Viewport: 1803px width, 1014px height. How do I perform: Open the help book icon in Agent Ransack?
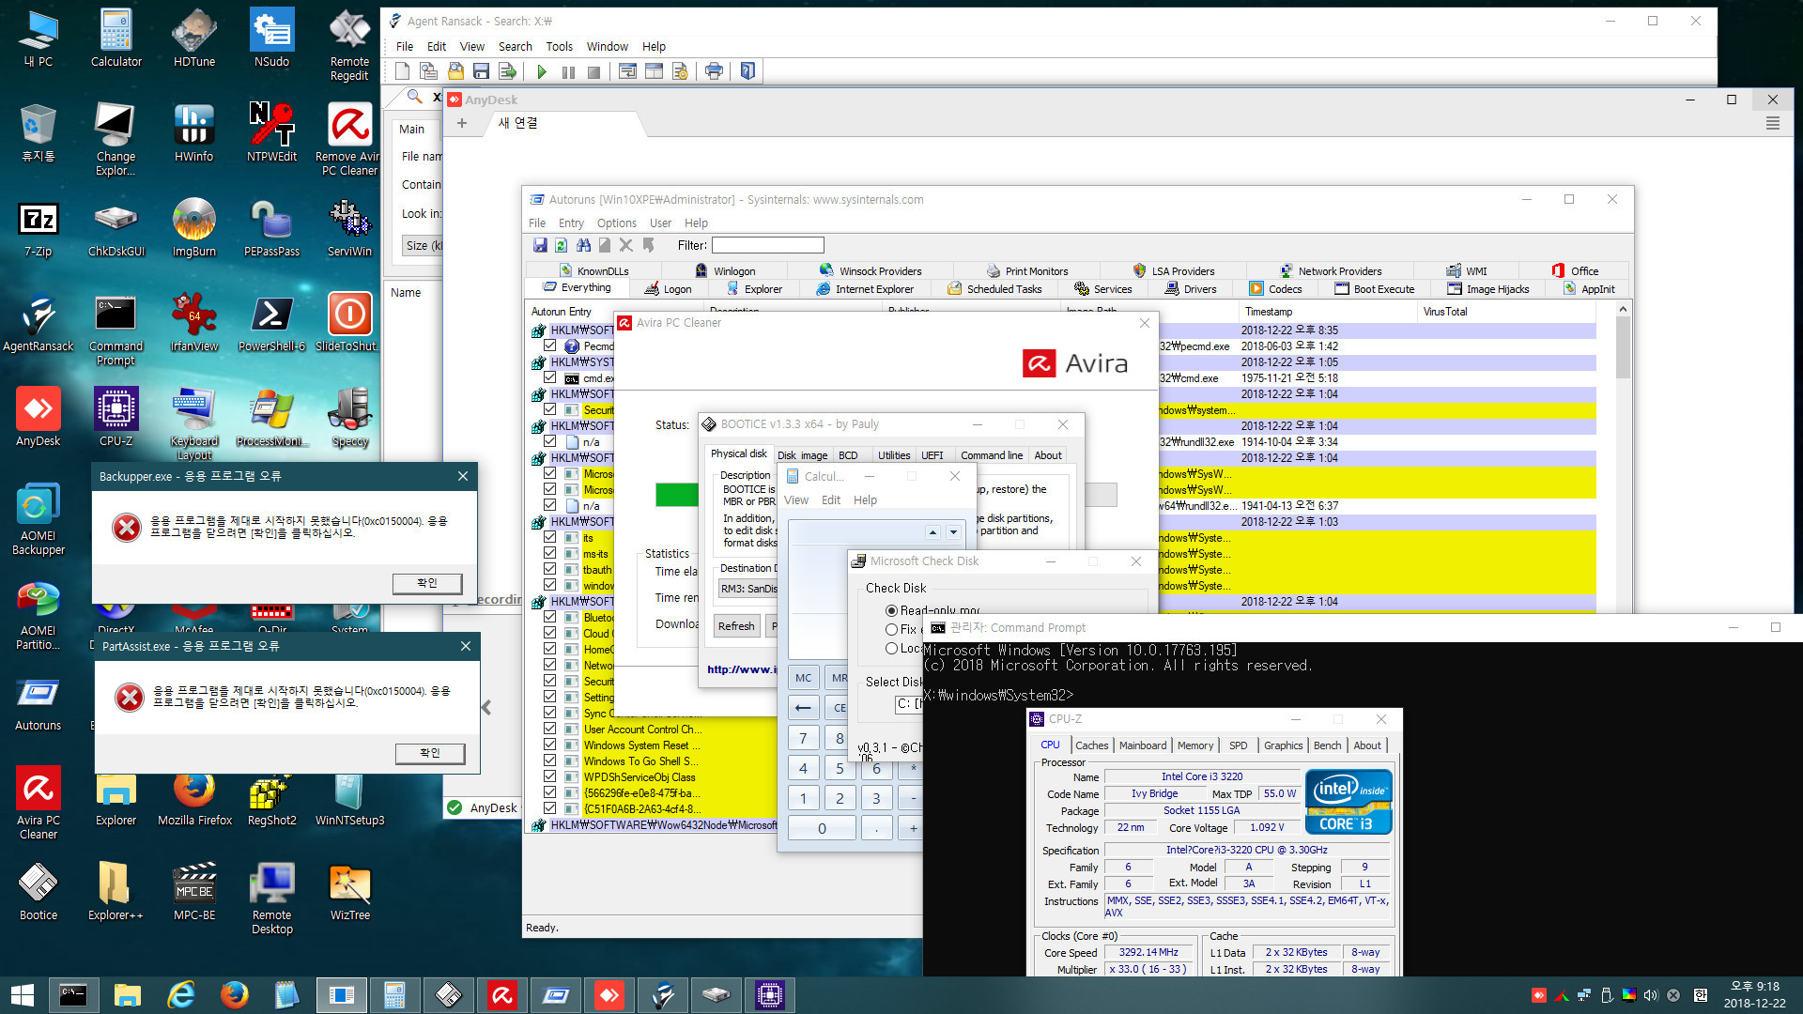coord(747,71)
